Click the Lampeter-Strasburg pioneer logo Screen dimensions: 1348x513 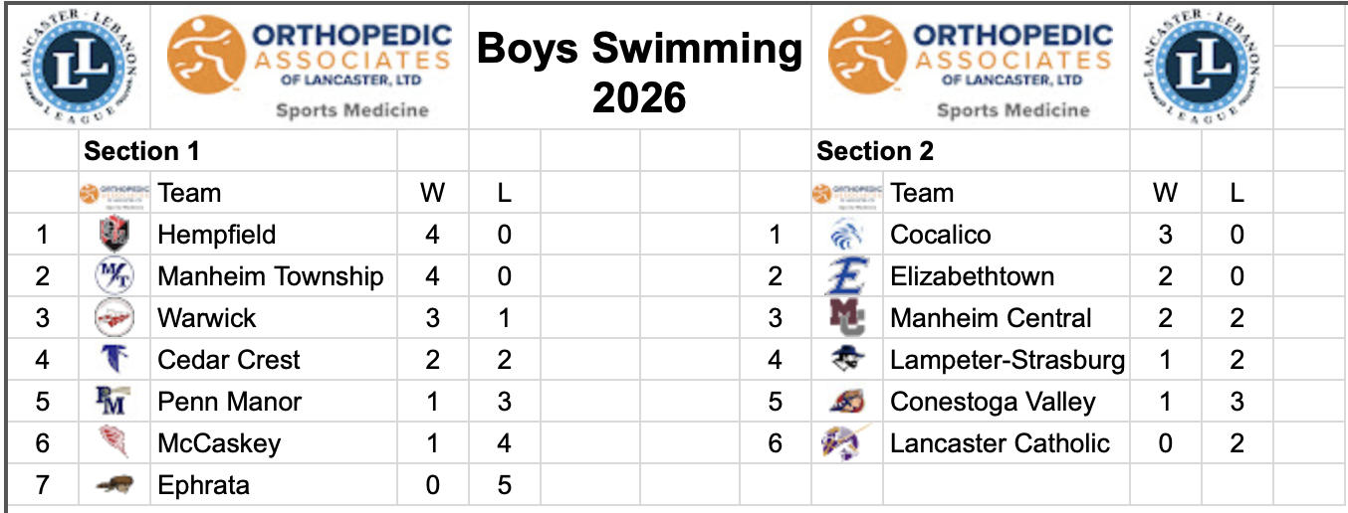click(846, 360)
